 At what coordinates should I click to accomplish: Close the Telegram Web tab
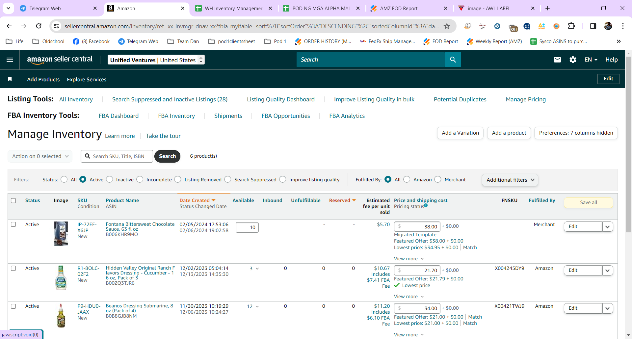[95, 8]
